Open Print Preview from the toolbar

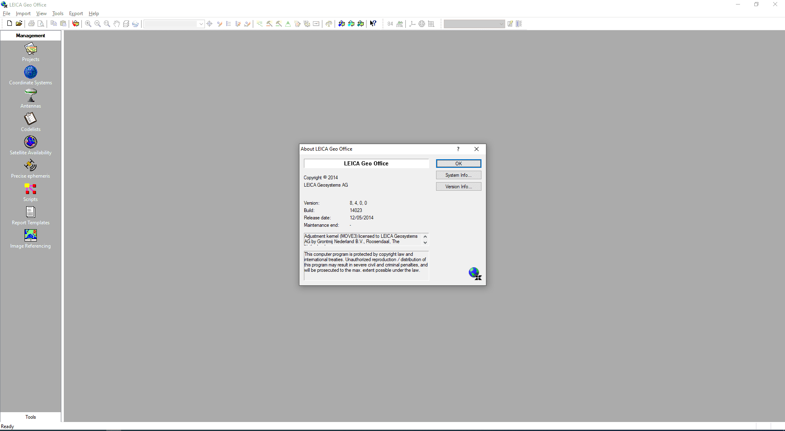[x=41, y=24]
